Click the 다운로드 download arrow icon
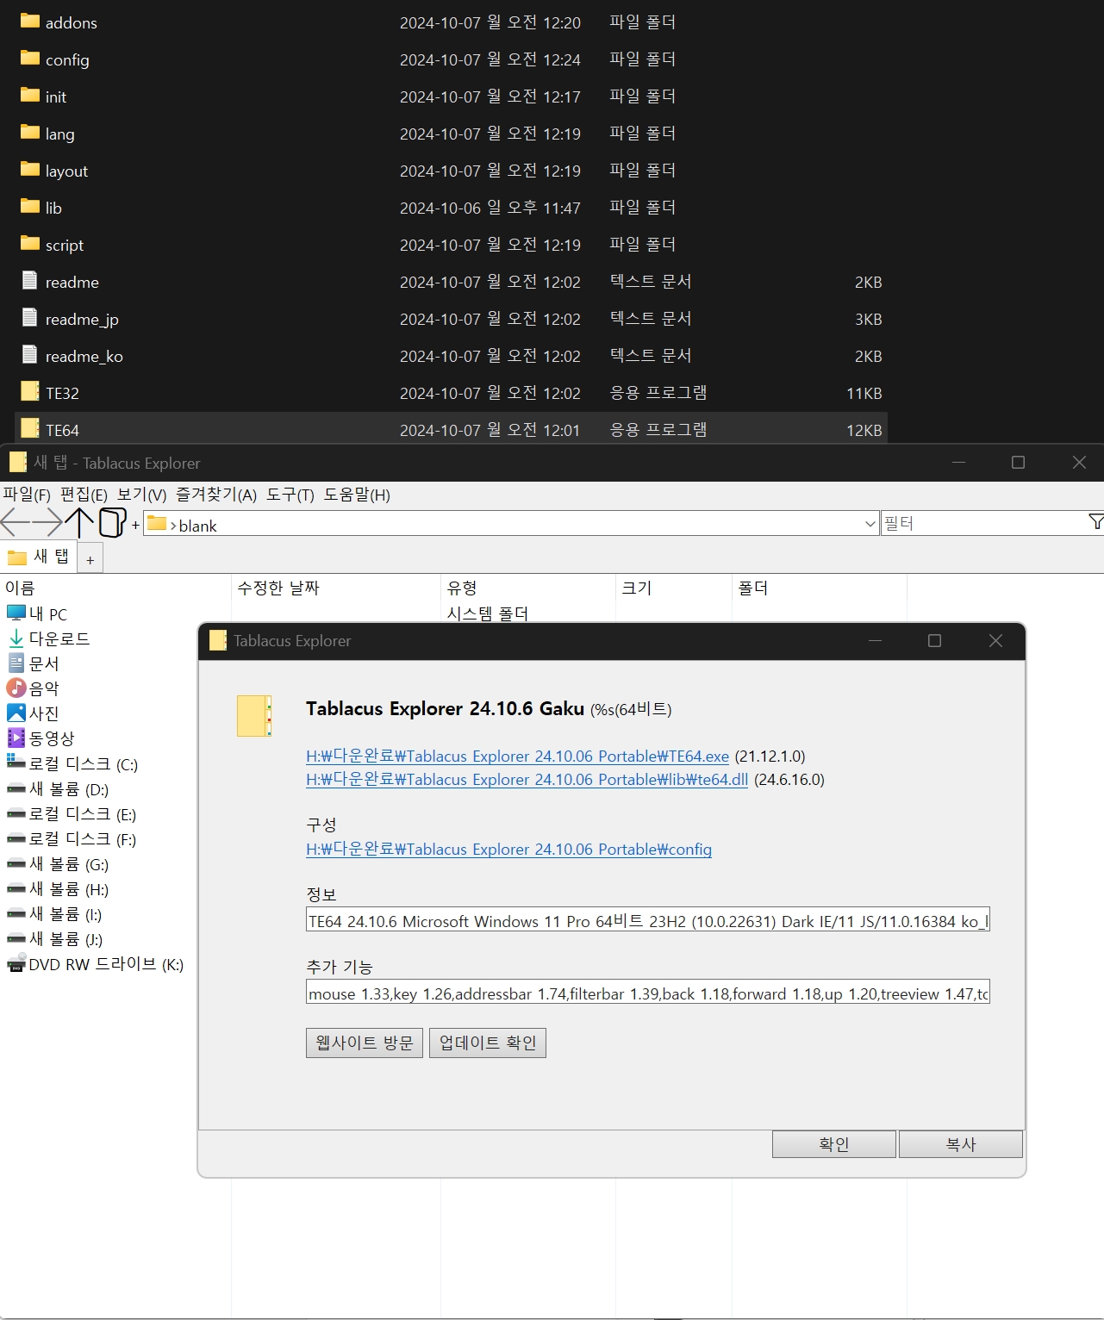The height and width of the screenshot is (1320, 1104). tap(16, 638)
